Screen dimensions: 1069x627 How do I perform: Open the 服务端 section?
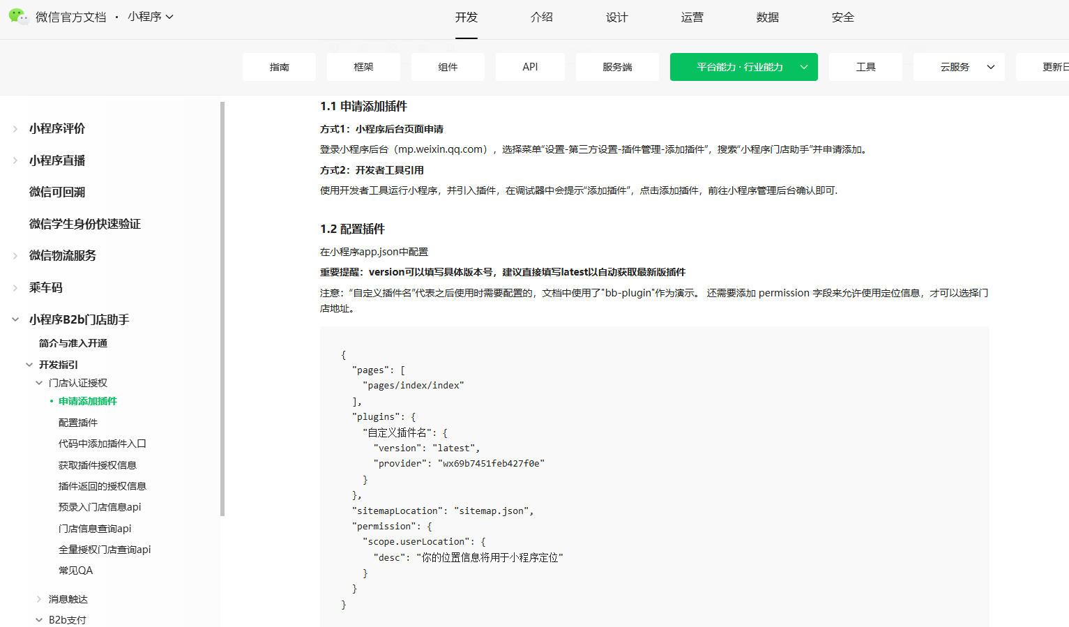point(617,67)
